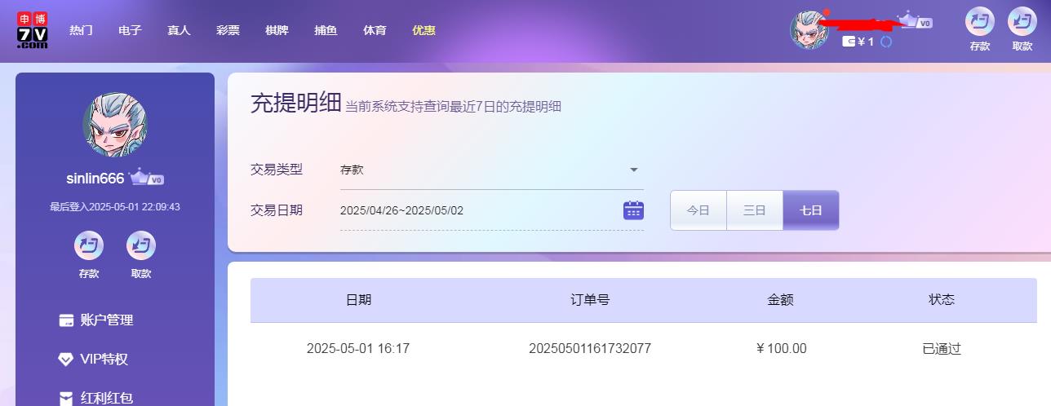Click the header 存款 deposit icon
1051x406 pixels.
980,21
